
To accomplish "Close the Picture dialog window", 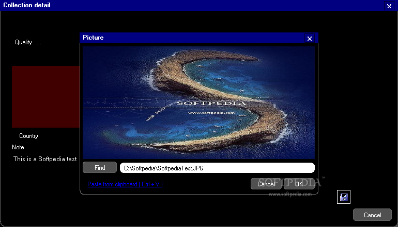I will (x=310, y=39).
